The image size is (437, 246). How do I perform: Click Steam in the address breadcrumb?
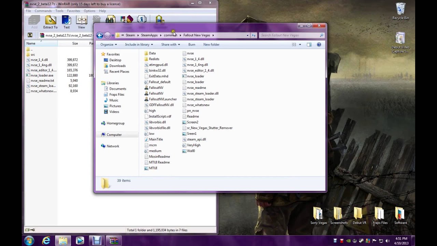click(x=130, y=35)
